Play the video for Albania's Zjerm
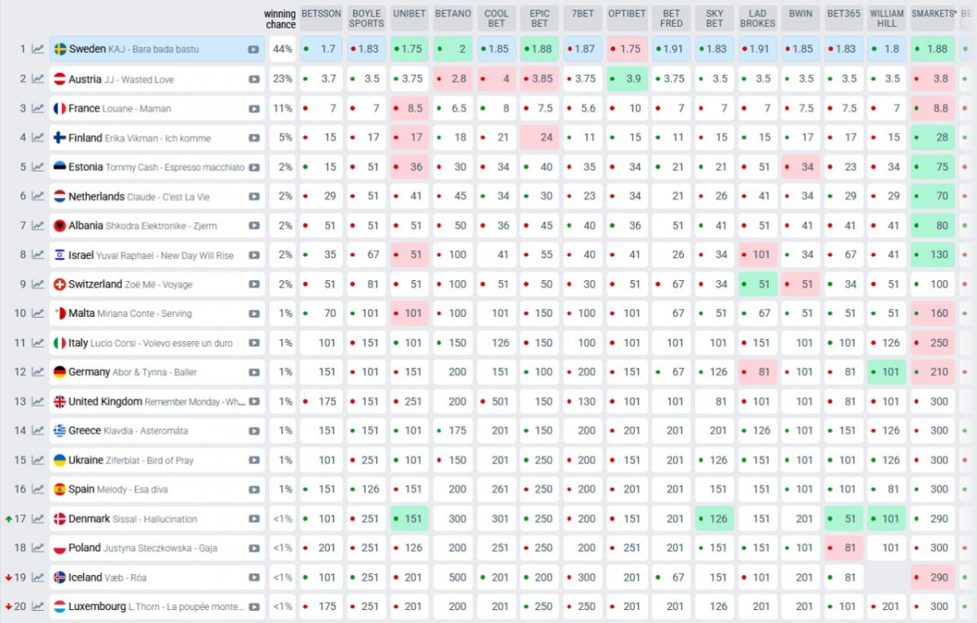977x623 pixels. 254,226
